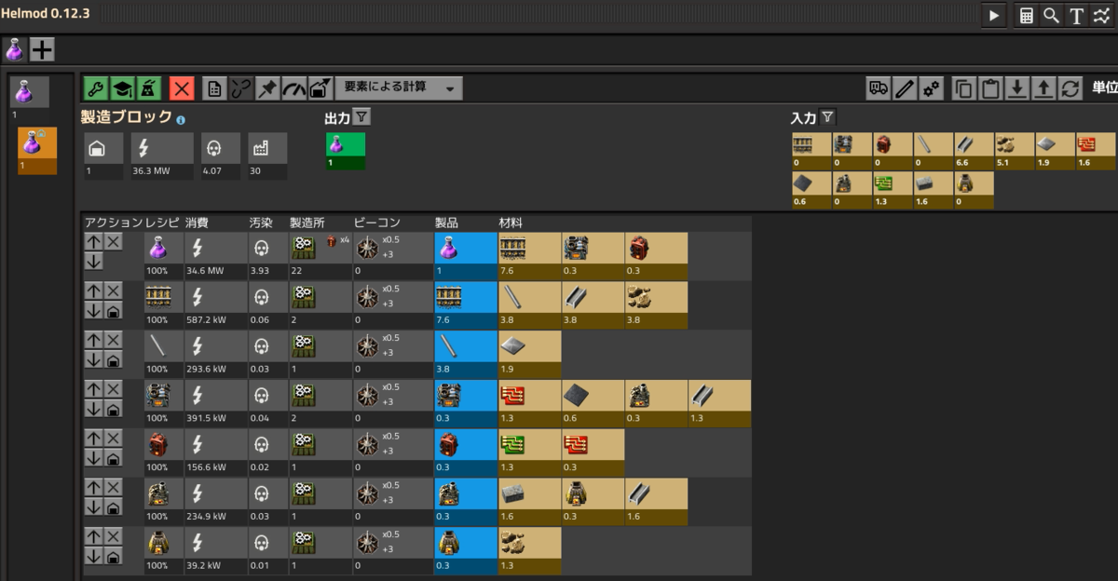Screen dimensions: 1118x581
Task: Click the pin icon
Action: [x=267, y=88]
